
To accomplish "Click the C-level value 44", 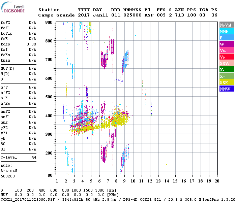I will [34, 157].
